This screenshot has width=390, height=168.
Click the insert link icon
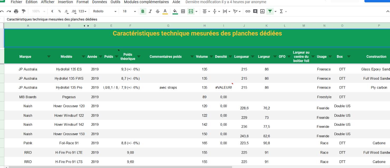[x=248, y=11]
